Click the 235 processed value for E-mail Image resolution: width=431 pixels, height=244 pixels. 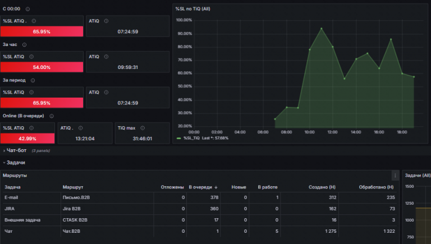[x=391, y=197]
